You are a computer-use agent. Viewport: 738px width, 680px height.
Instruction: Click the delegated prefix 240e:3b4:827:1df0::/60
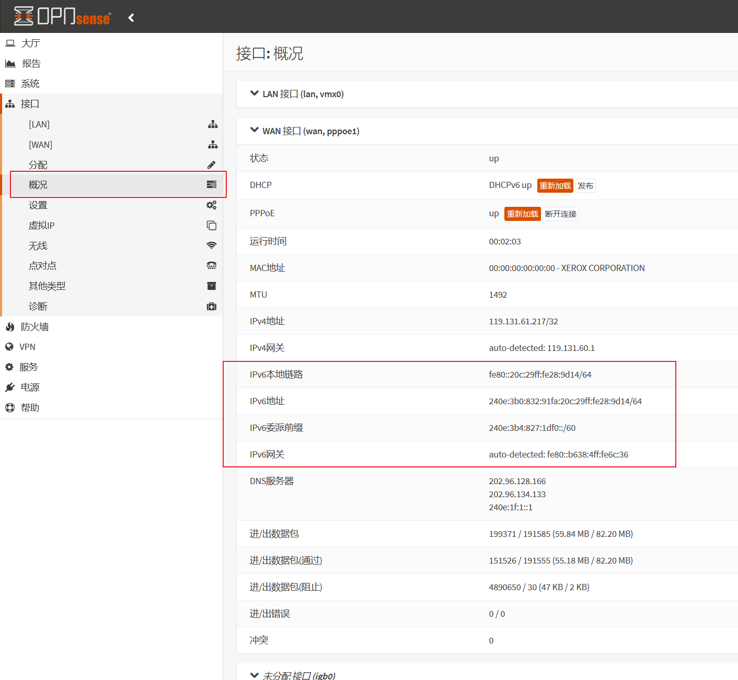[532, 428]
